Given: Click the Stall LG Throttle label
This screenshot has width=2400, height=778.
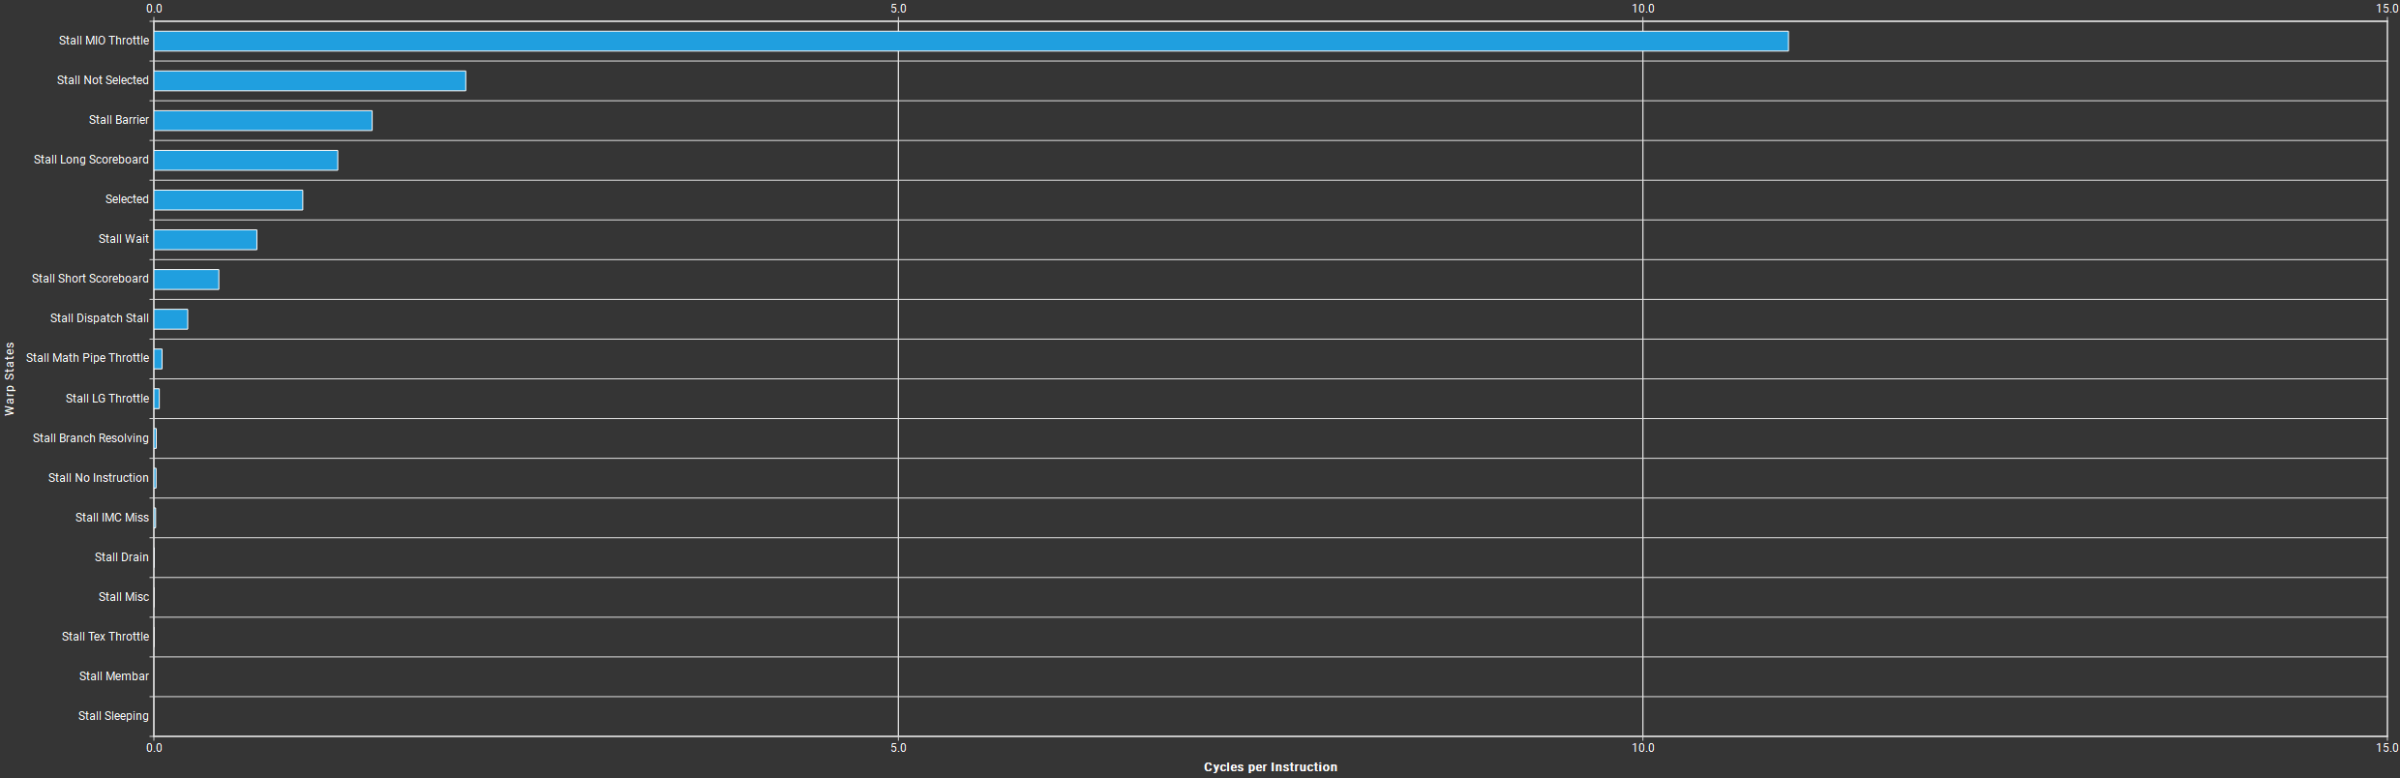Looking at the screenshot, I should tap(106, 399).
